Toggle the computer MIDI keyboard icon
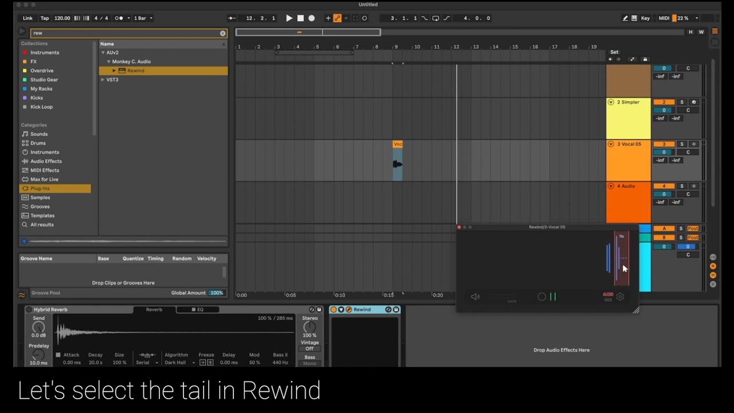Viewport: 734px width, 413px height. tap(634, 18)
